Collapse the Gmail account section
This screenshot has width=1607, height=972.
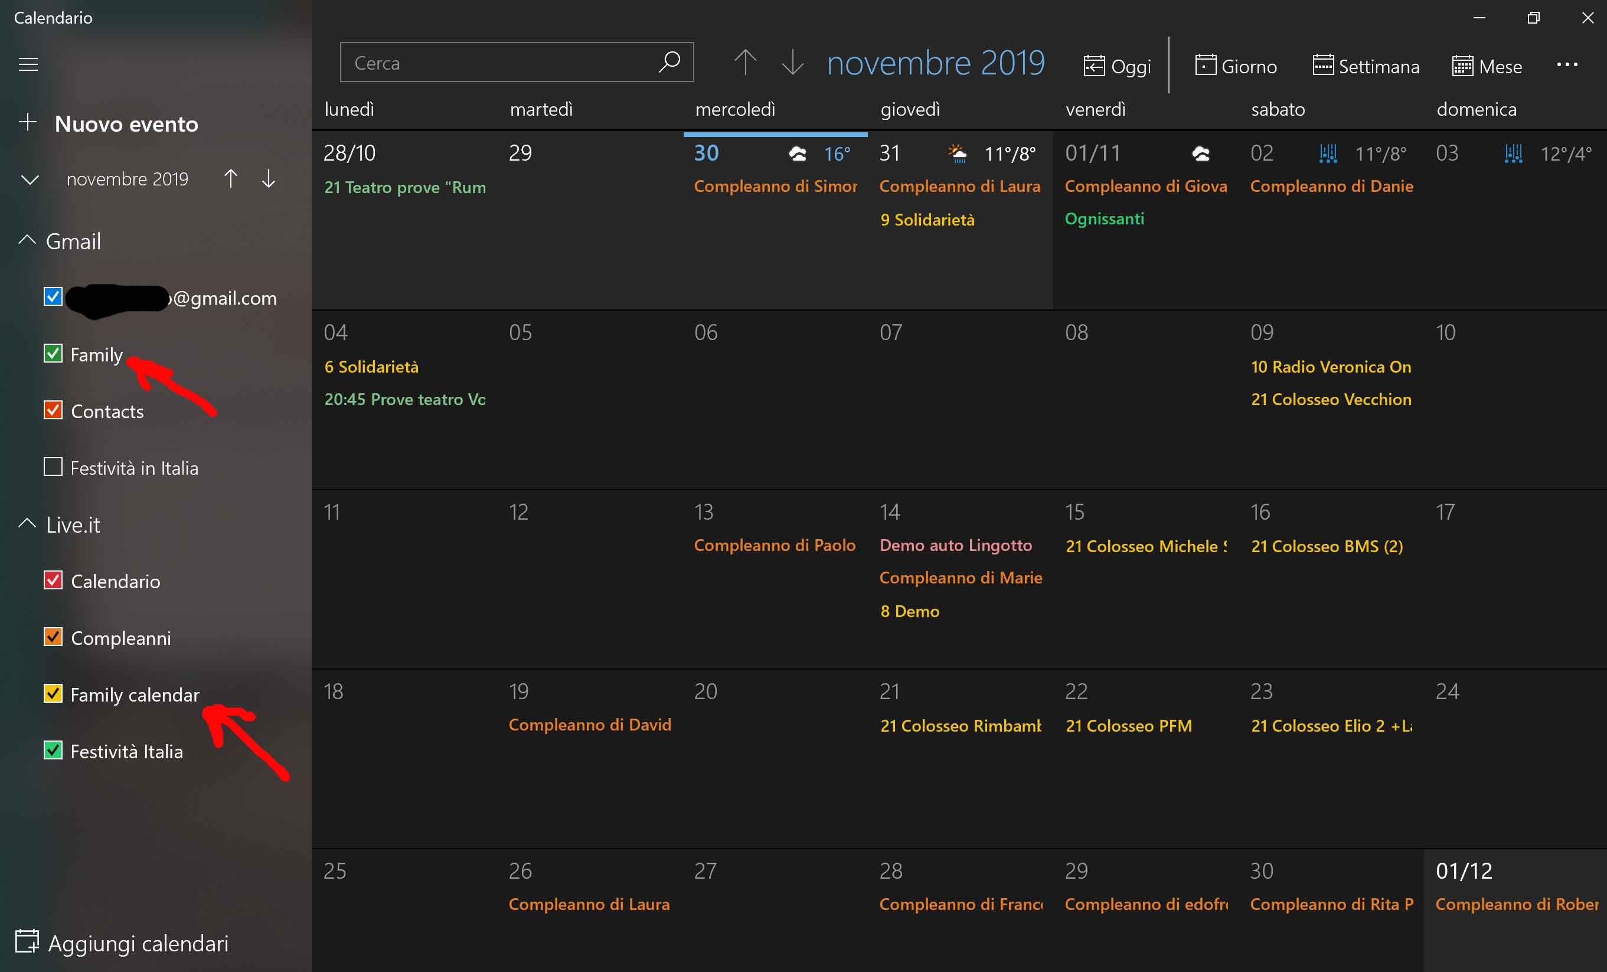pos(27,241)
